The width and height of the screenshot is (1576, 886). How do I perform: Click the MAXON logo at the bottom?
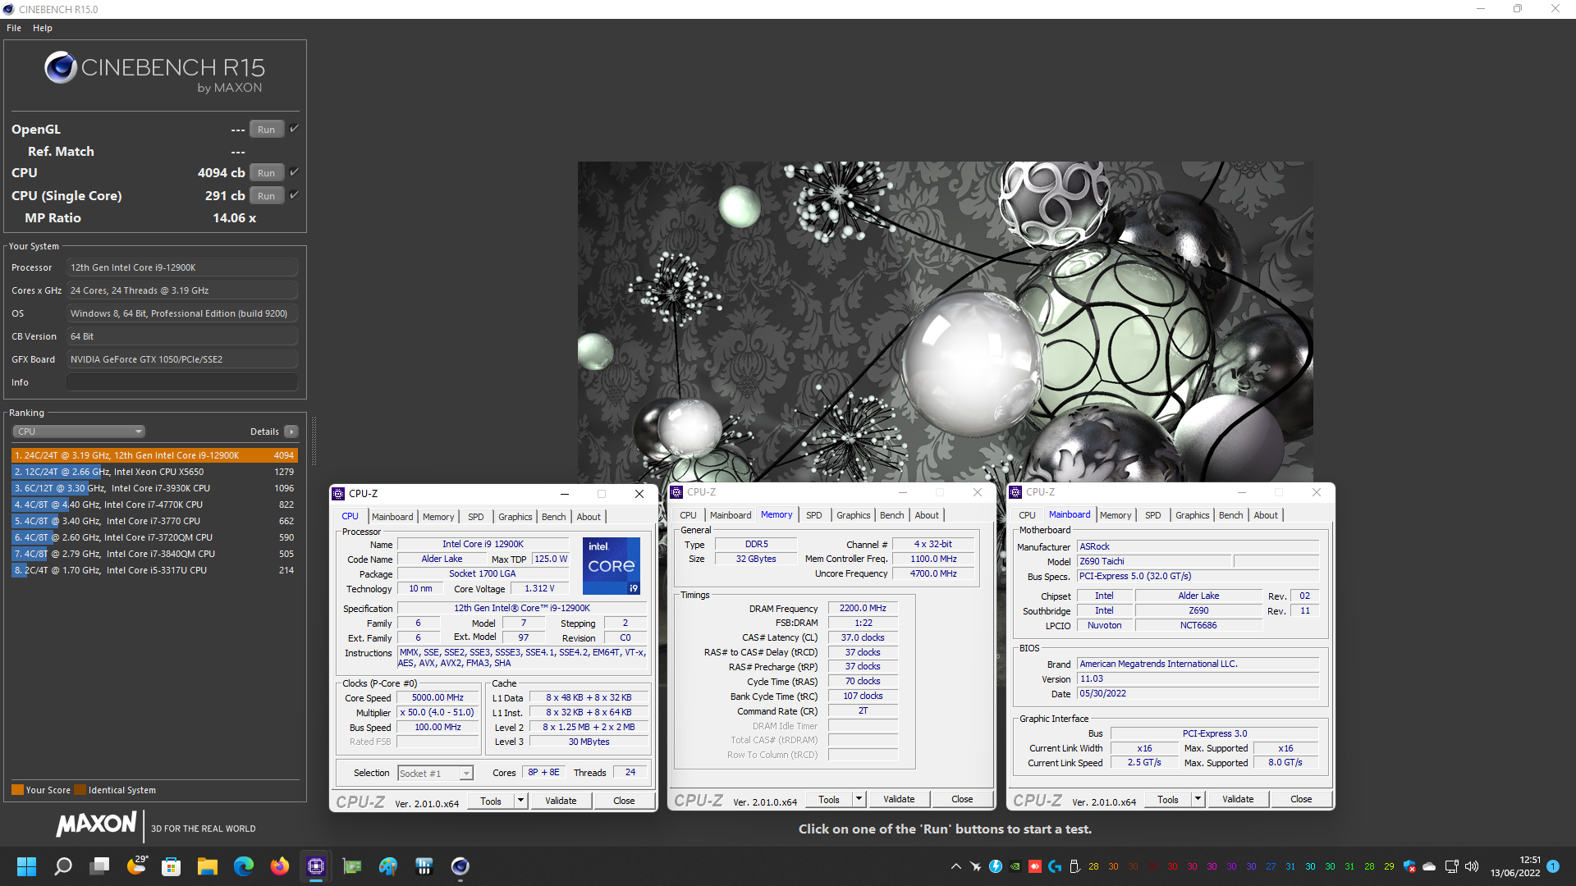click(97, 824)
